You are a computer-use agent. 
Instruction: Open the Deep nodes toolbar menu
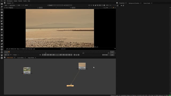tap(2, 35)
